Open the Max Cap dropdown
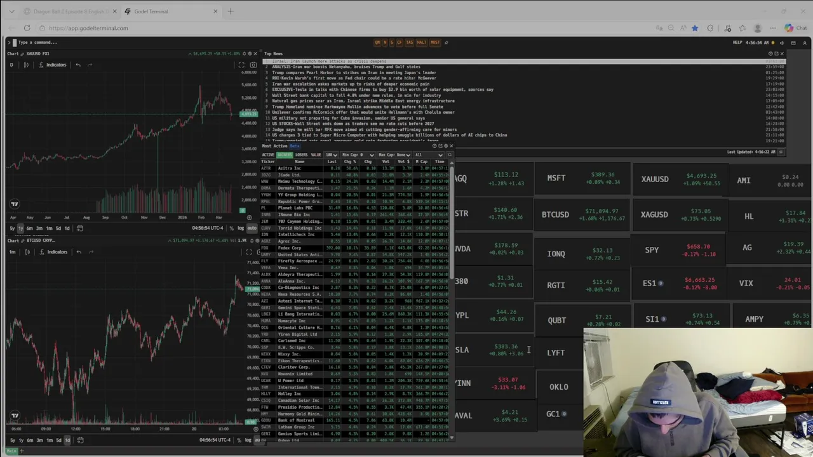 394,155
